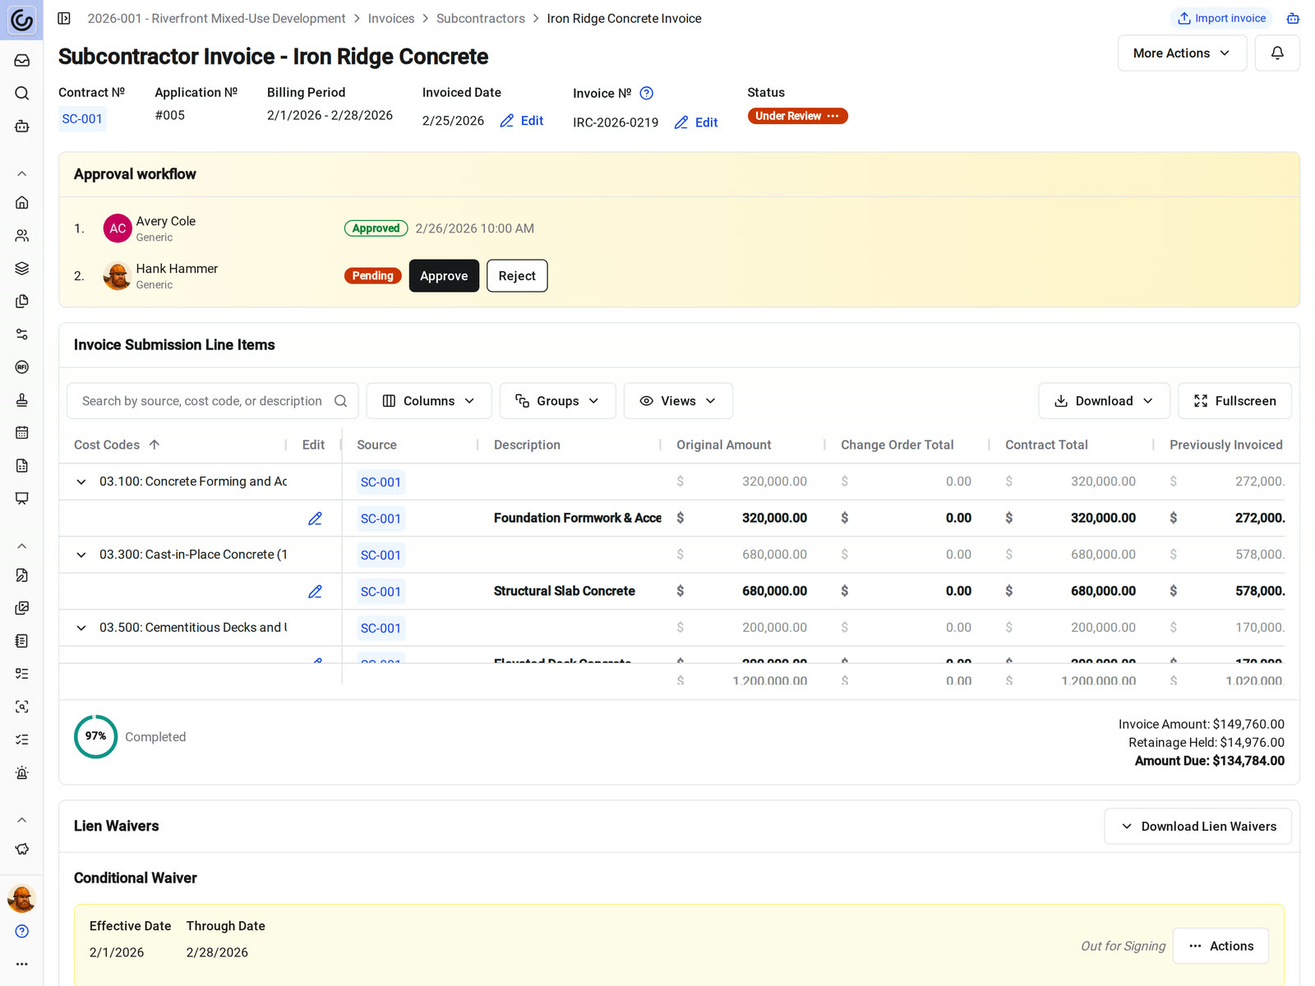The image size is (1315, 986).
Task: Open conditional waiver Actions menu
Action: pyautogui.click(x=1220, y=946)
